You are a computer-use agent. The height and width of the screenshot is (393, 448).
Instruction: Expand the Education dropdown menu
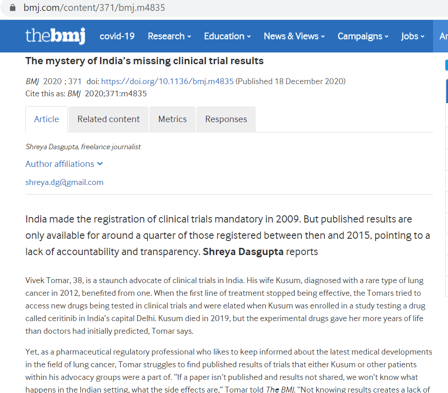[x=227, y=36]
